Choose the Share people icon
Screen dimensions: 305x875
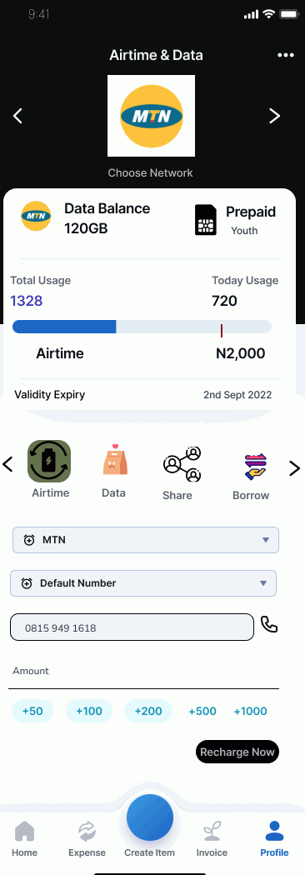coord(182,464)
